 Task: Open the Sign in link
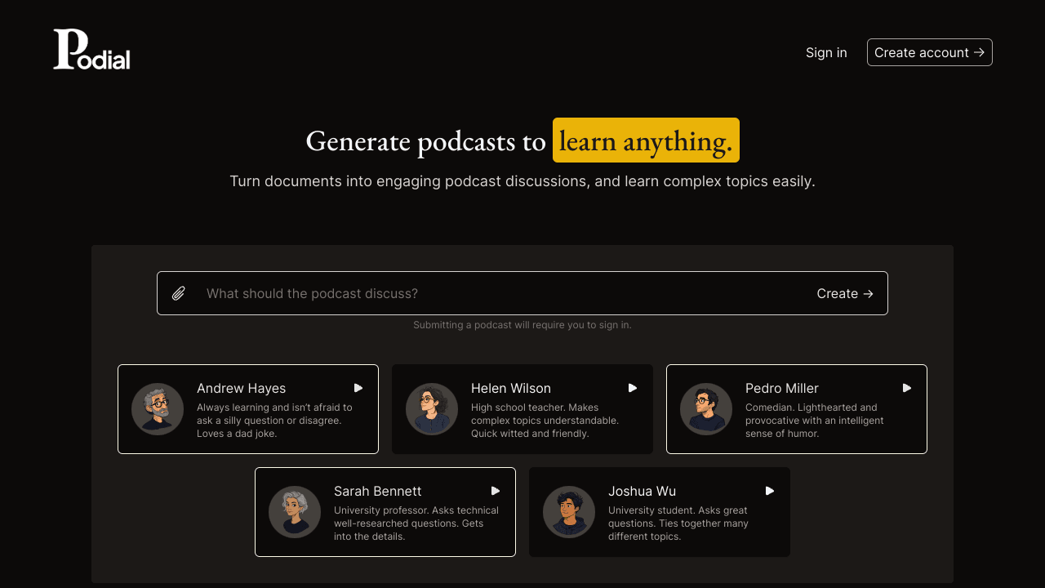(x=826, y=52)
